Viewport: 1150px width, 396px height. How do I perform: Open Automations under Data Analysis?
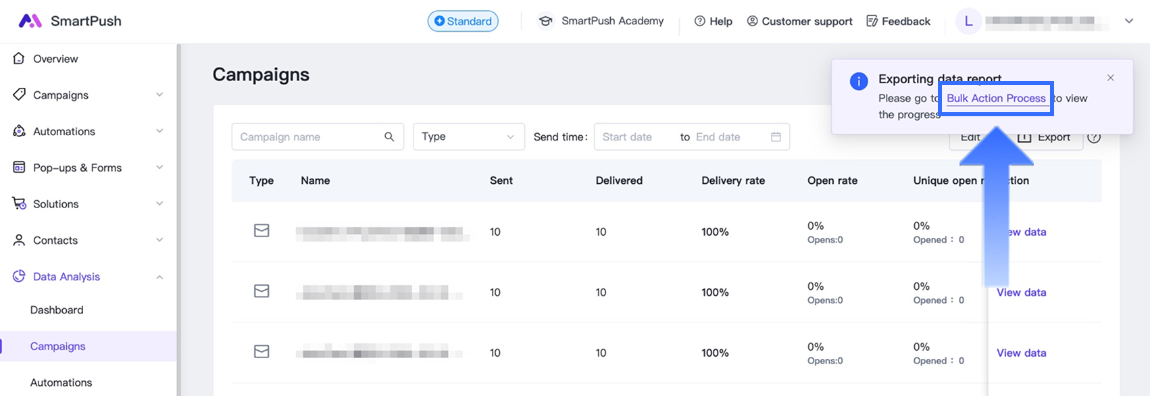pos(61,382)
